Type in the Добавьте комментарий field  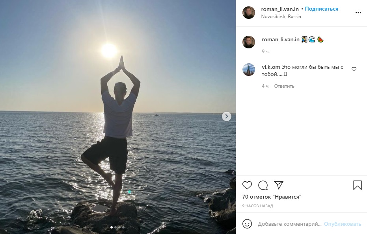pyautogui.click(x=290, y=224)
